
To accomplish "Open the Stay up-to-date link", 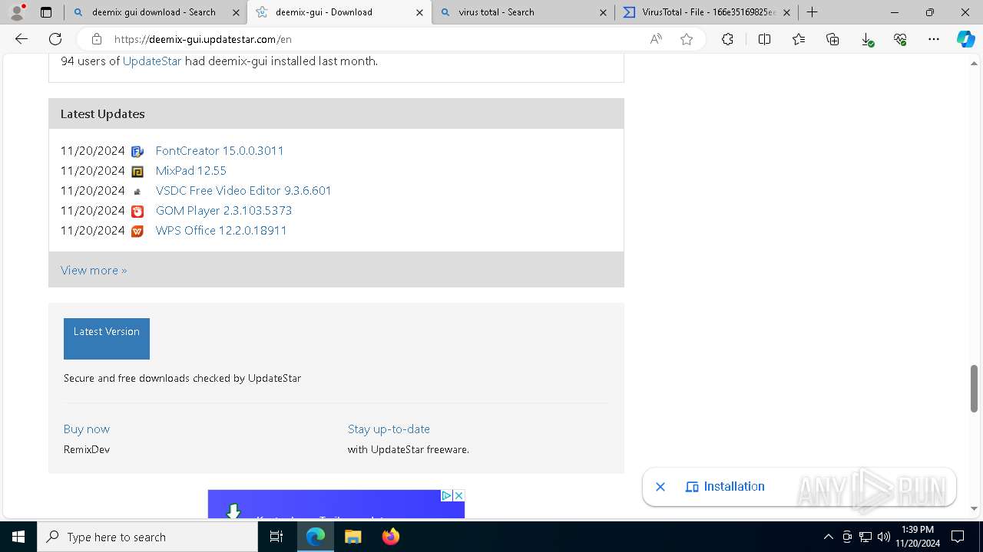I will [389, 429].
